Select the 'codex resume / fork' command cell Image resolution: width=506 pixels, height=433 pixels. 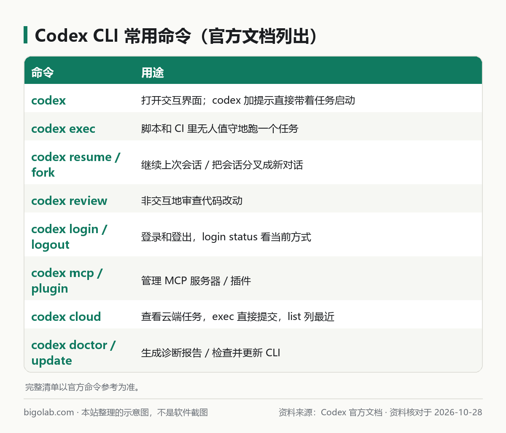(x=75, y=164)
